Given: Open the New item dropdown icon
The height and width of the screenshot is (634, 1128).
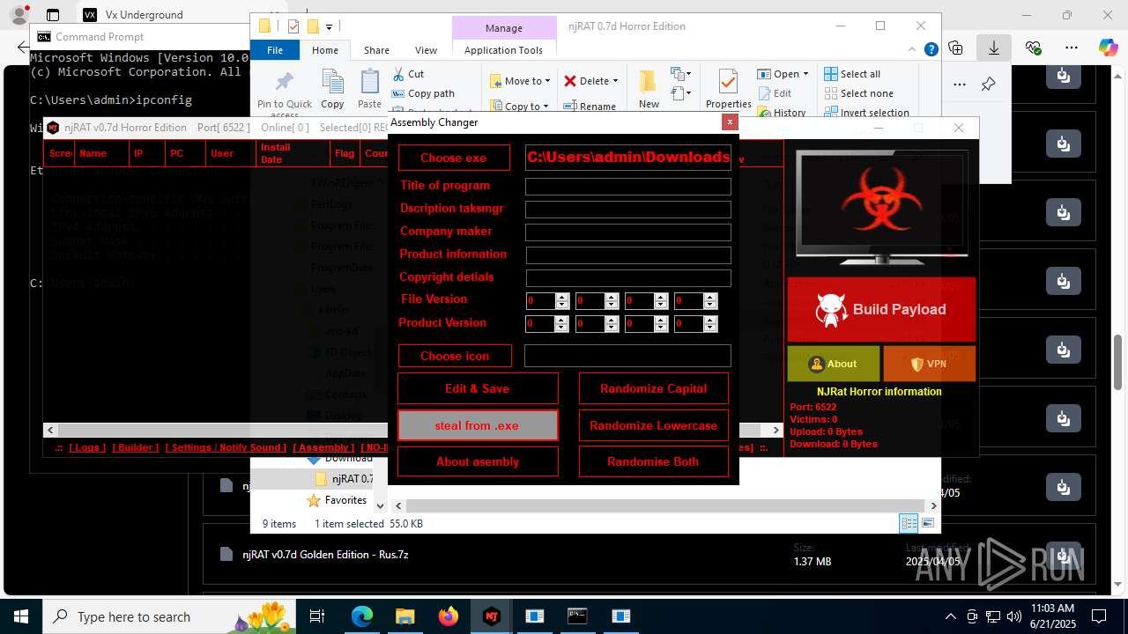Looking at the screenshot, I should point(679,74).
